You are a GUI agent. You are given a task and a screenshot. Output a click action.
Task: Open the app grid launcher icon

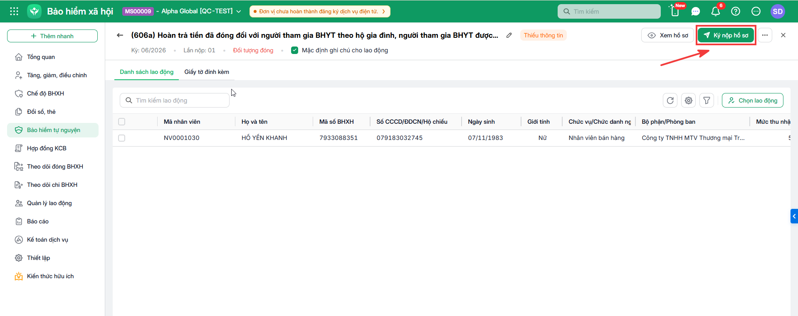coord(14,11)
